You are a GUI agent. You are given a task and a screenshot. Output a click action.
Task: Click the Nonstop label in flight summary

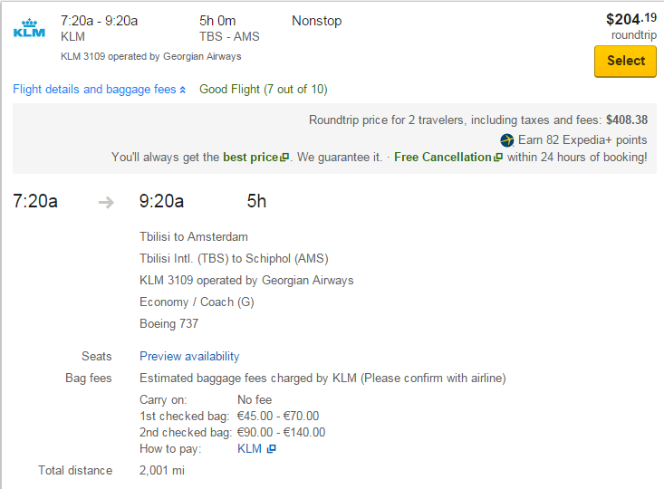point(317,21)
